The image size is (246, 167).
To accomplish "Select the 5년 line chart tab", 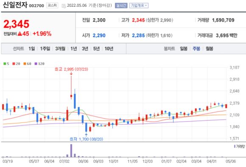I will 96,49.
